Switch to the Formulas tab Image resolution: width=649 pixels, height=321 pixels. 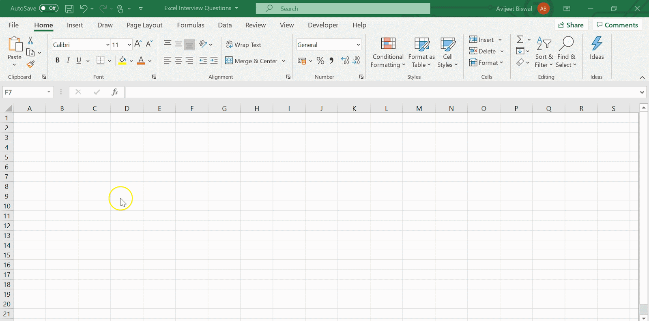[191, 25]
